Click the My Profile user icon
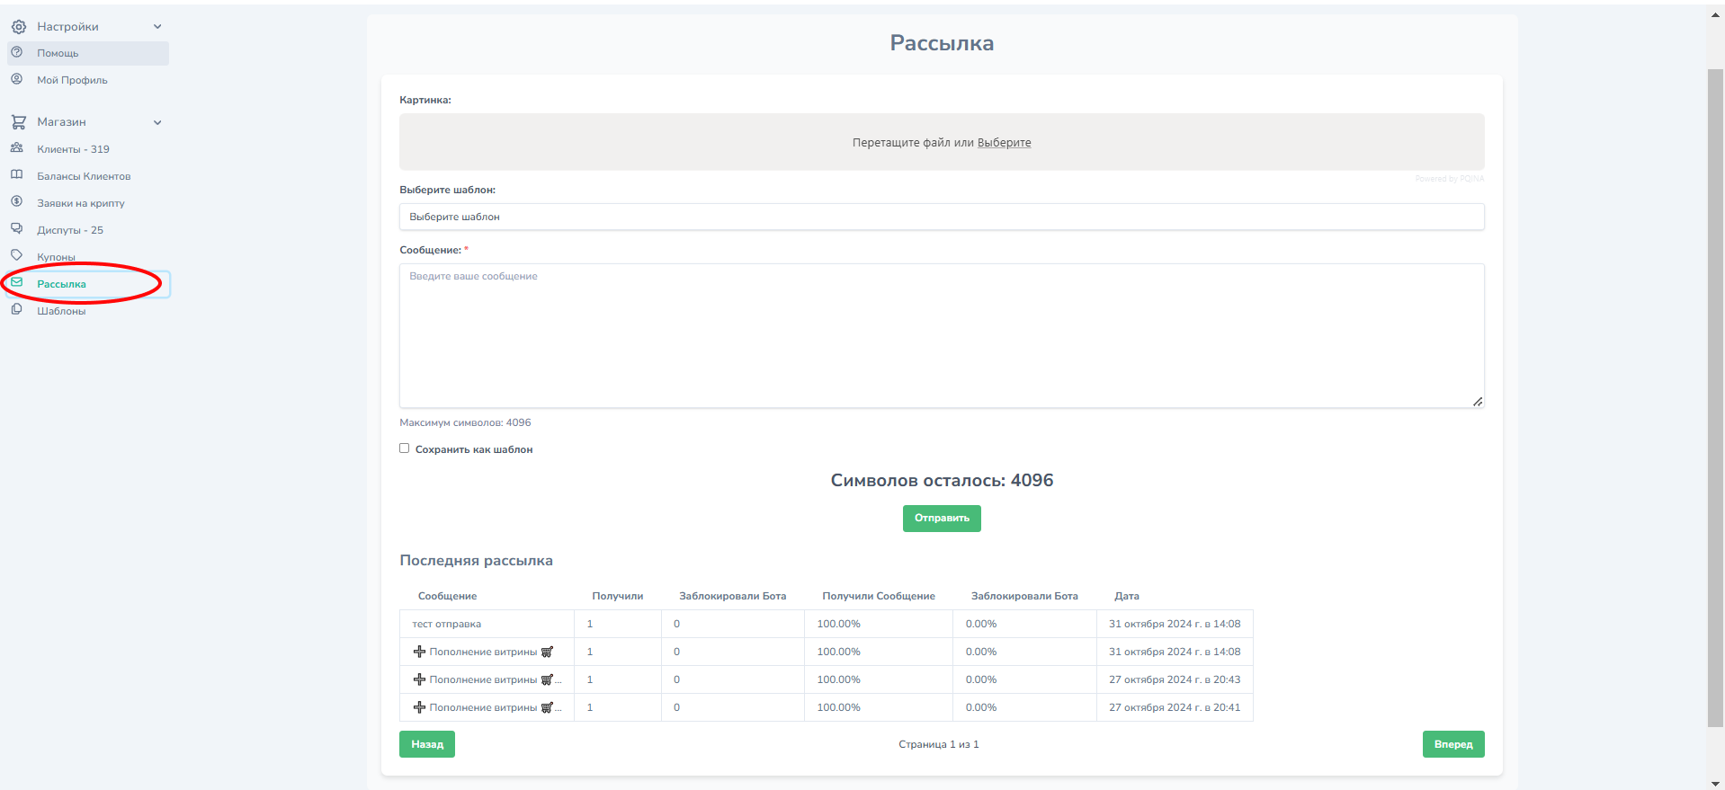Image resolution: width=1725 pixels, height=790 pixels. [17, 79]
